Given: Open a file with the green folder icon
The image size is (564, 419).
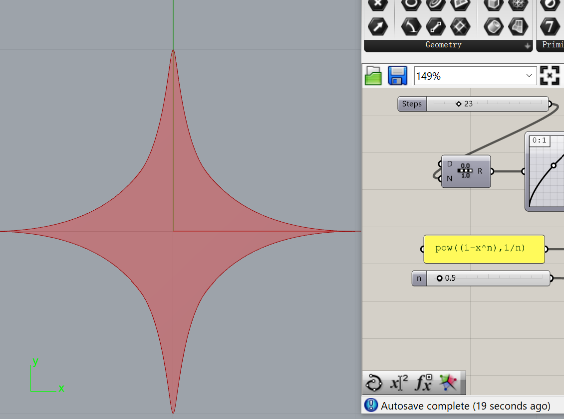Looking at the screenshot, I should coord(373,76).
